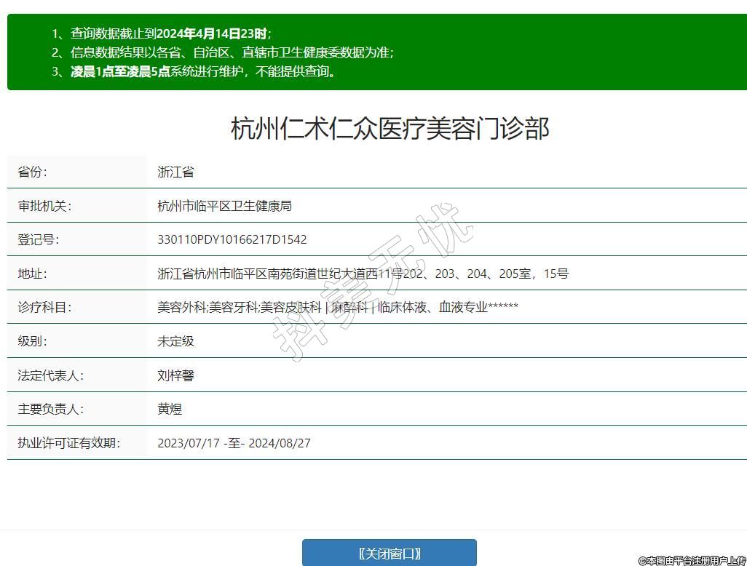Click the 执业许可证有效期 row label

pos(68,443)
